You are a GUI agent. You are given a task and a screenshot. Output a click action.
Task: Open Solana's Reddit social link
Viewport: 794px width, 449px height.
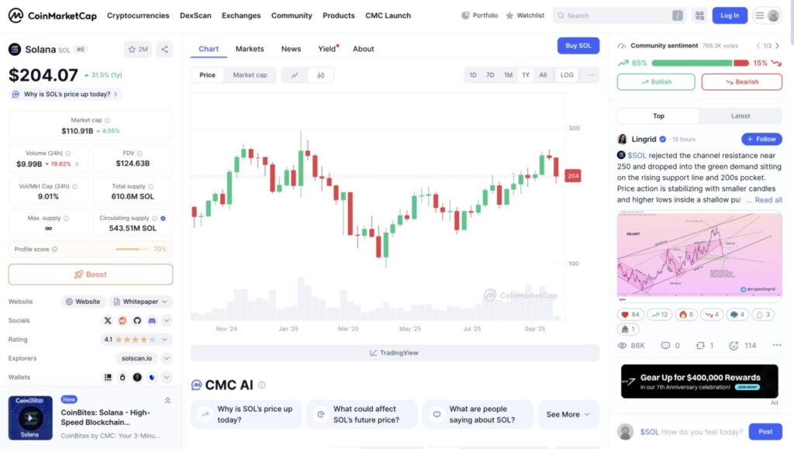pyautogui.click(x=123, y=320)
